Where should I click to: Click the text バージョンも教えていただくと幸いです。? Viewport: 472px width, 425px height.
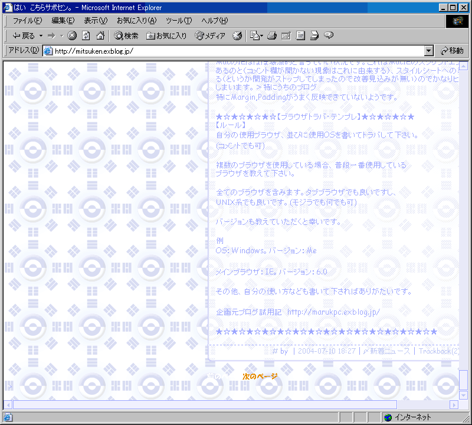click(x=278, y=222)
